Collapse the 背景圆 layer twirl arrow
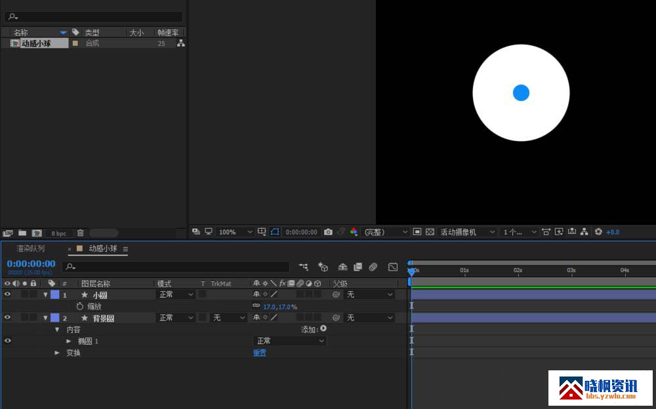Screen dimensions: 656x409 coord(45,318)
